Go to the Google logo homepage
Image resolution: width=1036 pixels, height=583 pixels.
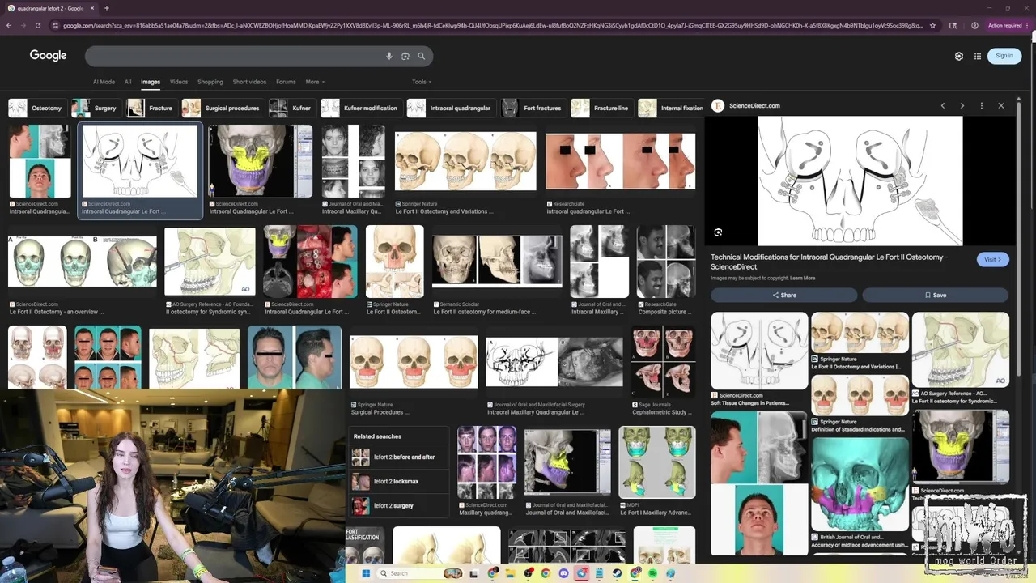(48, 55)
